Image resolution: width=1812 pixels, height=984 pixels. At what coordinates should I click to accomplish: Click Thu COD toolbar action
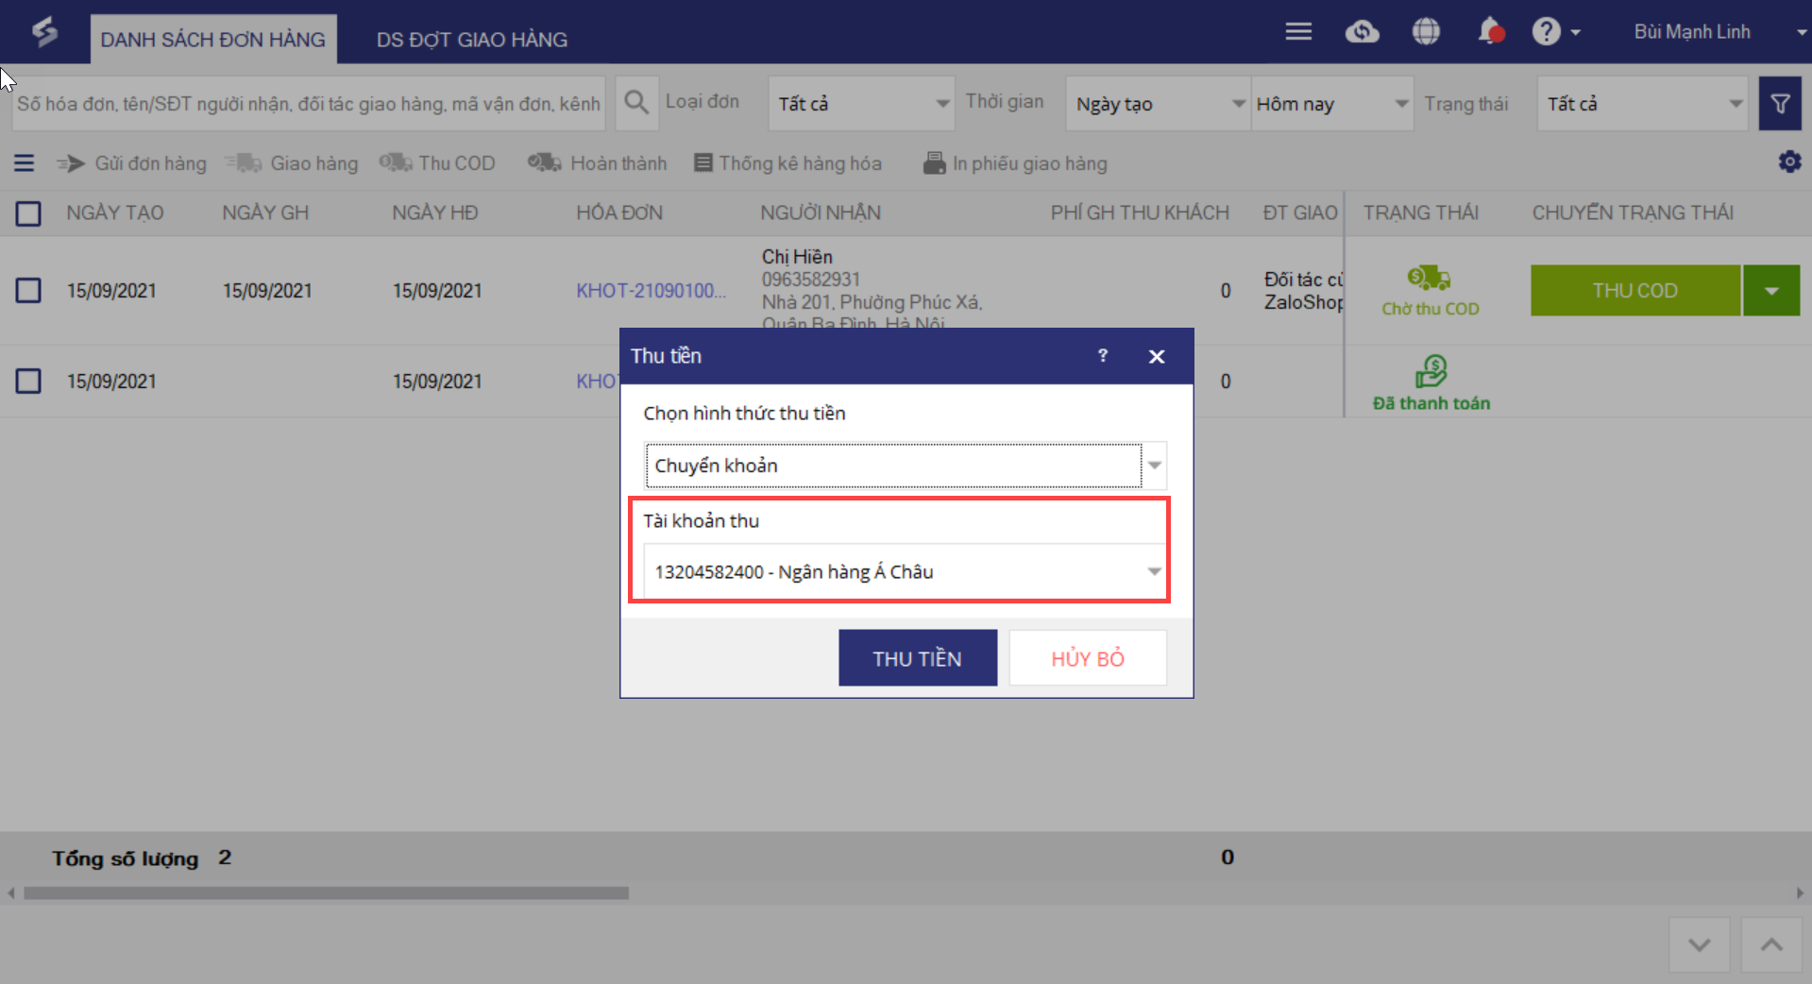tap(437, 163)
